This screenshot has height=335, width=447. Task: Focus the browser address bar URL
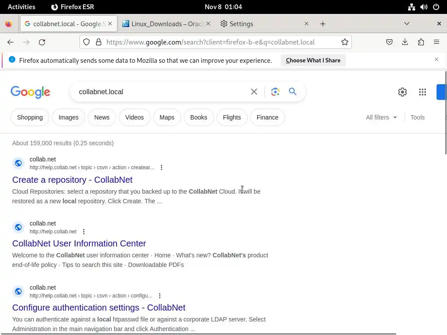(210, 42)
